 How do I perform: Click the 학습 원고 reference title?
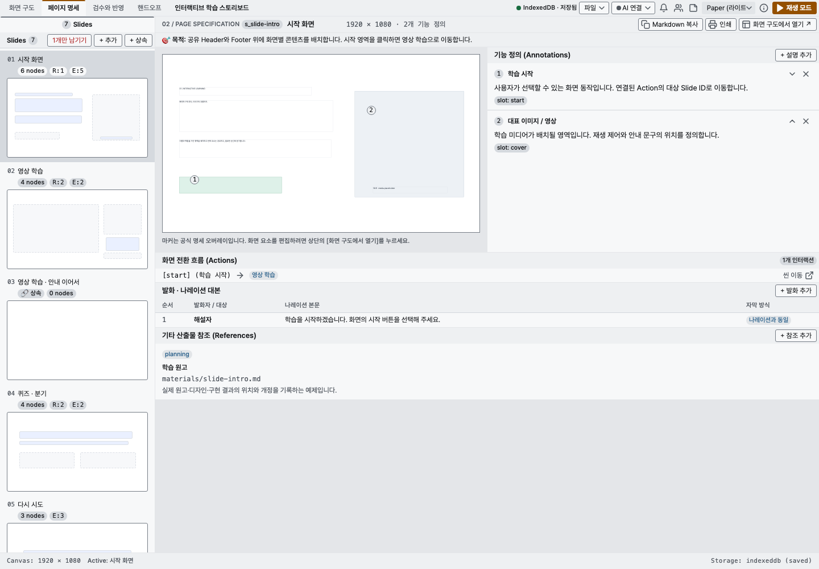(x=175, y=368)
